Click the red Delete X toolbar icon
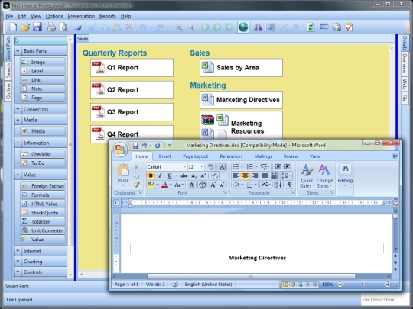This screenshot has width=413, height=309. (128, 27)
